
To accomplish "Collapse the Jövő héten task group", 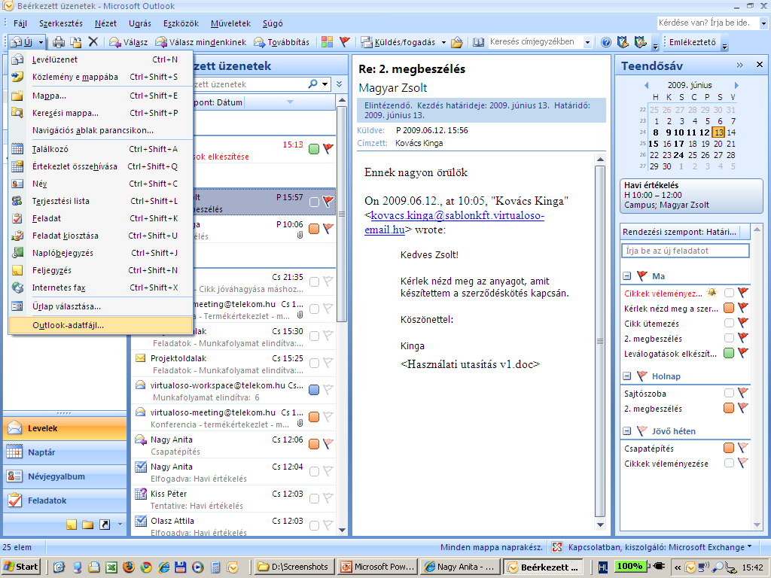I will pos(627,431).
